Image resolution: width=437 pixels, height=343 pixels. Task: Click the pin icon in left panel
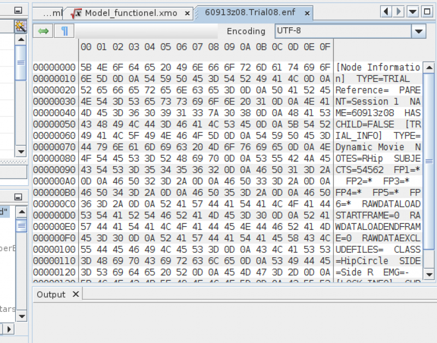[x=20, y=26]
